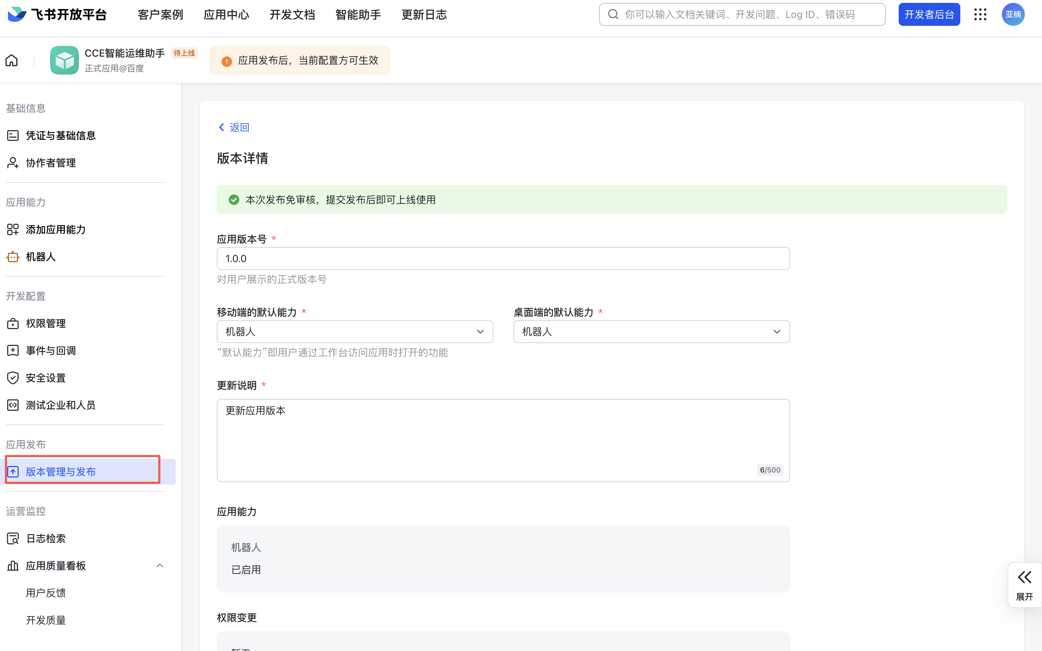Click into the 更新说明 text area
1042x651 pixels.
pyautogui.click(x=503, y=440)
